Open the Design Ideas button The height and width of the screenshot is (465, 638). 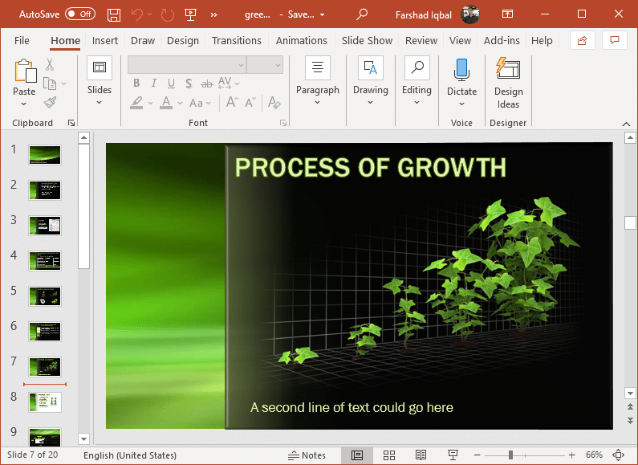point(508,84)
